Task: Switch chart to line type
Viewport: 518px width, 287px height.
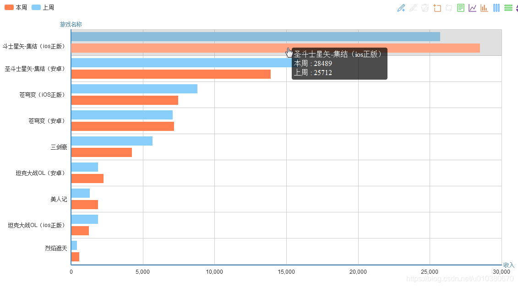Action: coord(472,8)
